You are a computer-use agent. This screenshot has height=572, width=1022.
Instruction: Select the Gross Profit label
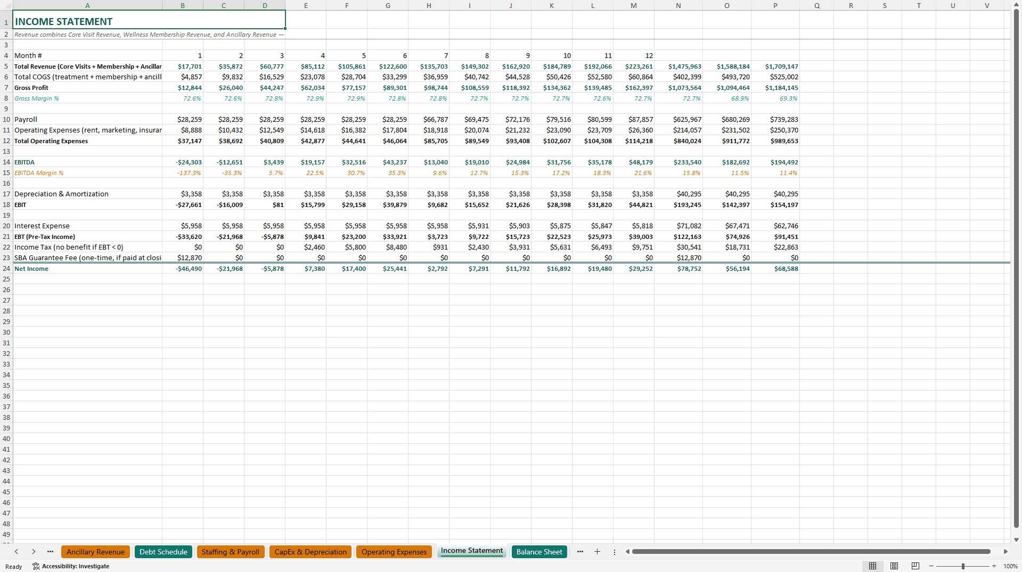coord(87,88)
